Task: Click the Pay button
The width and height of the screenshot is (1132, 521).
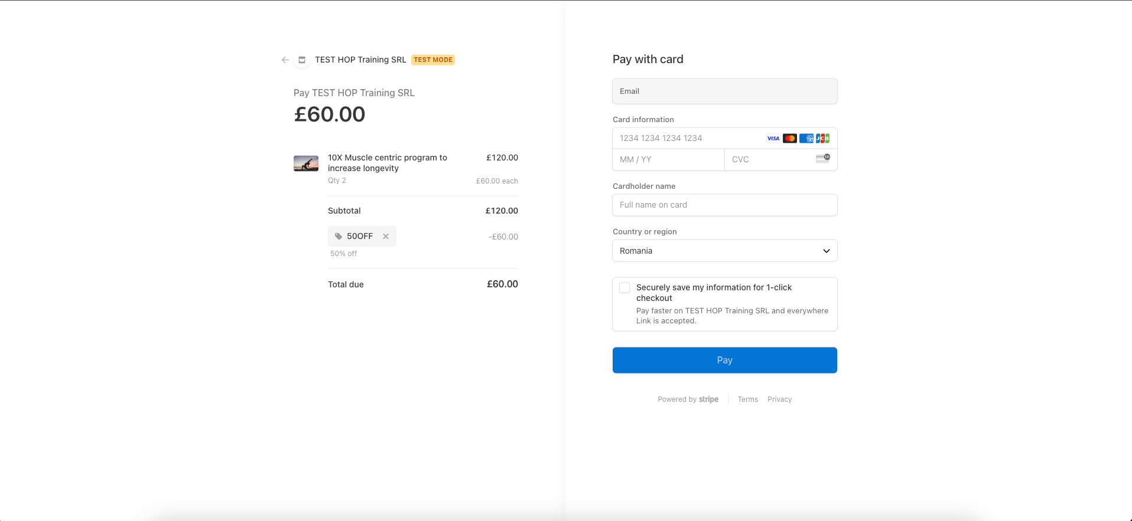Action: tap(724, 360)
